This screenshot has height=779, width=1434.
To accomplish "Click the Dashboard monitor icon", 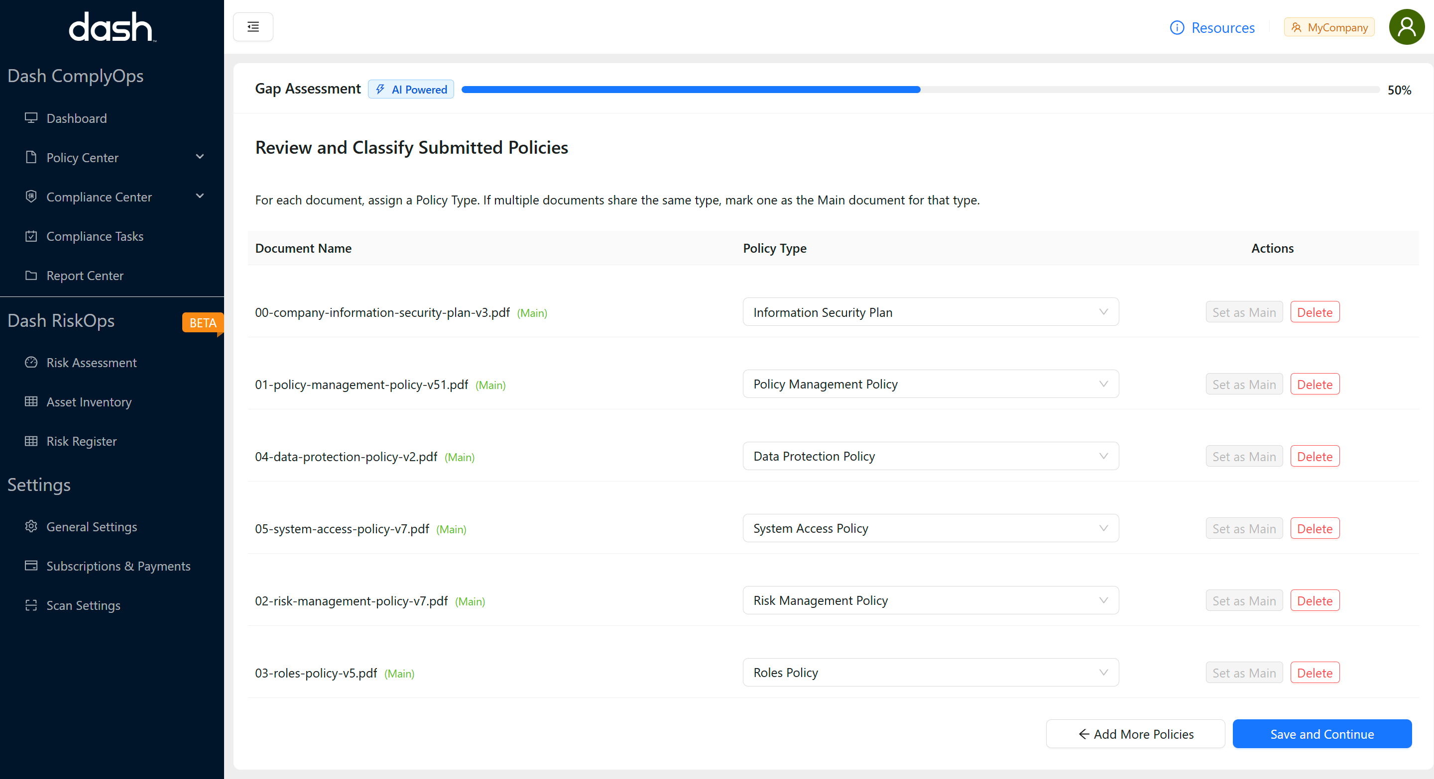I will (x=31, y=118).
